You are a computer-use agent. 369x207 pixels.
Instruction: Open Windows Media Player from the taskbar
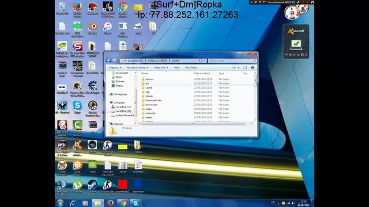point(85,203)
